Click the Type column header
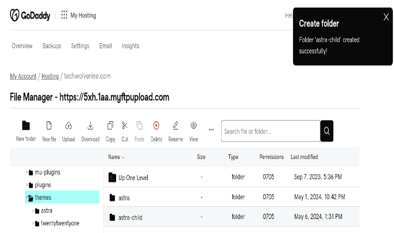This screenshot has width=394, height=233. point(233,157)
